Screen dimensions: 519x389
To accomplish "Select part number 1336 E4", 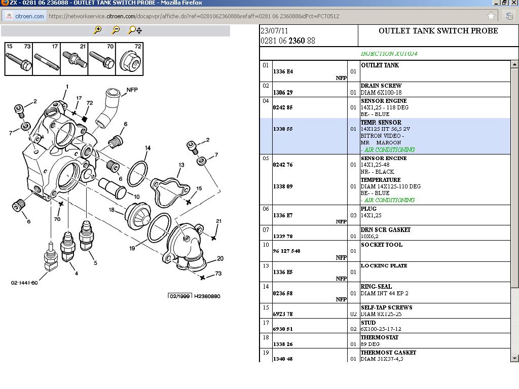I will click(283, 71).
